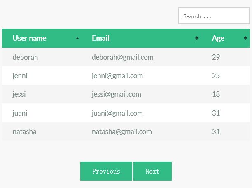The image size is (252, 188).
Task: Click age value 29 in deborah row
Action: point(216,57)
